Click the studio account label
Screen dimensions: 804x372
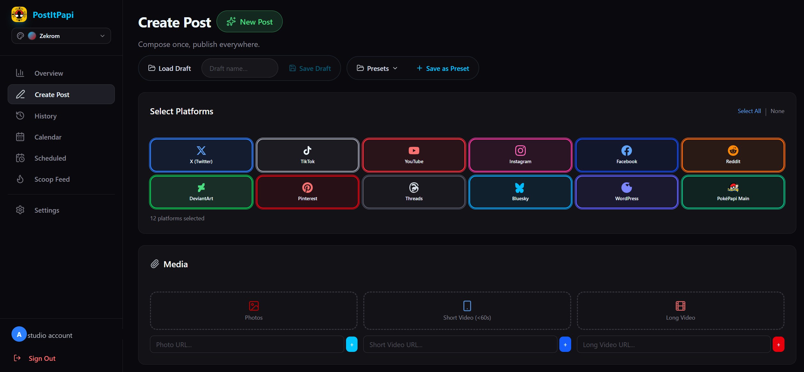(x=50, y=335)
